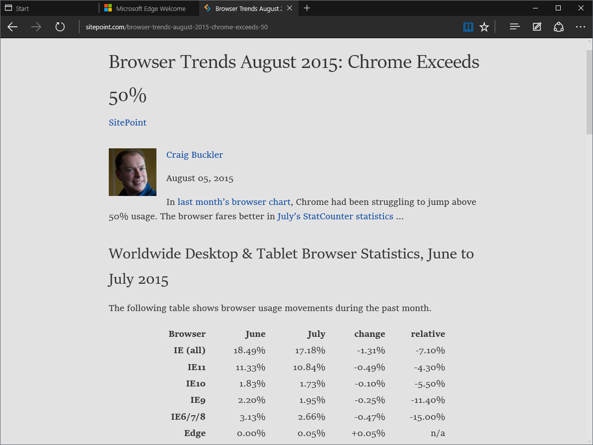593x445 pixels.
Task: Open the Craig Buckler author link
Action: coord(195,155)
